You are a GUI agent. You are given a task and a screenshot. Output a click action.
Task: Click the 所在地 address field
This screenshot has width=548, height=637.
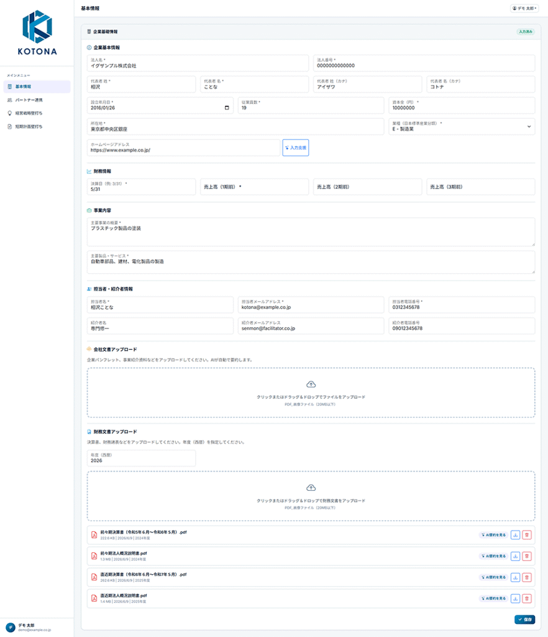(235, 126)
